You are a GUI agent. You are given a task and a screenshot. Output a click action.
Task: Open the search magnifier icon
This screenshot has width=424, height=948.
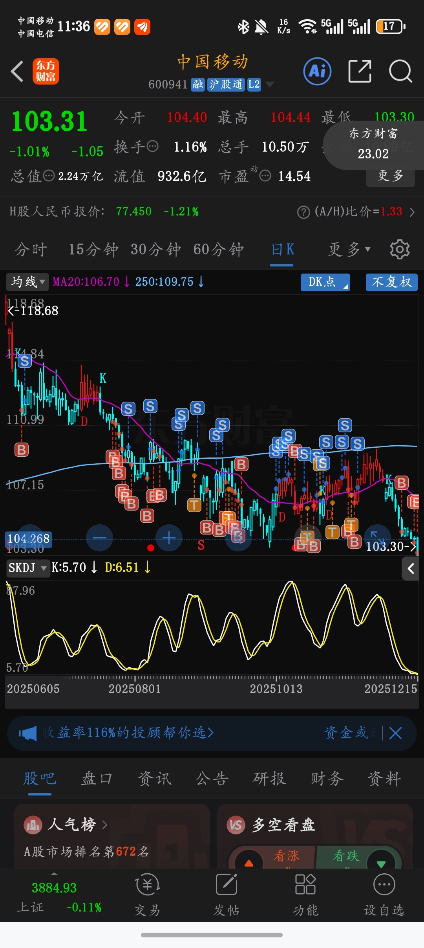(400, 71)
